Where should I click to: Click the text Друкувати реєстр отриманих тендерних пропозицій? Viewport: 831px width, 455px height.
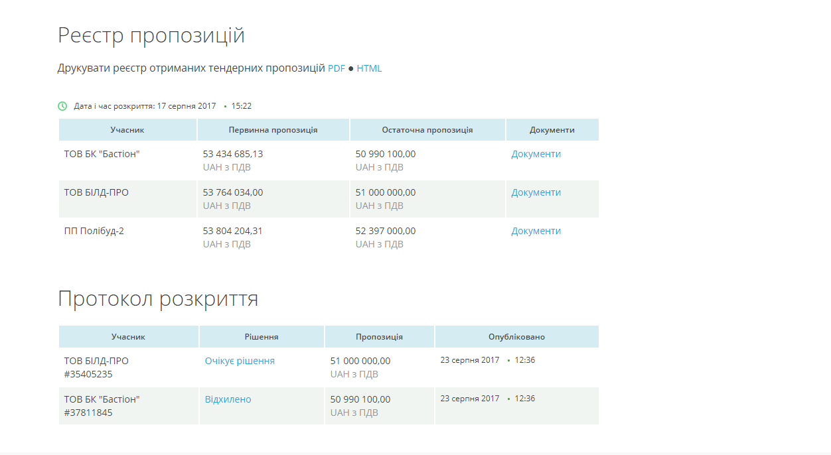tap(191, 68)
